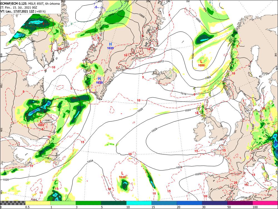Click the cyan 10–15 mm legend swatch
The image size is (278, 209).
coord(139,203)
